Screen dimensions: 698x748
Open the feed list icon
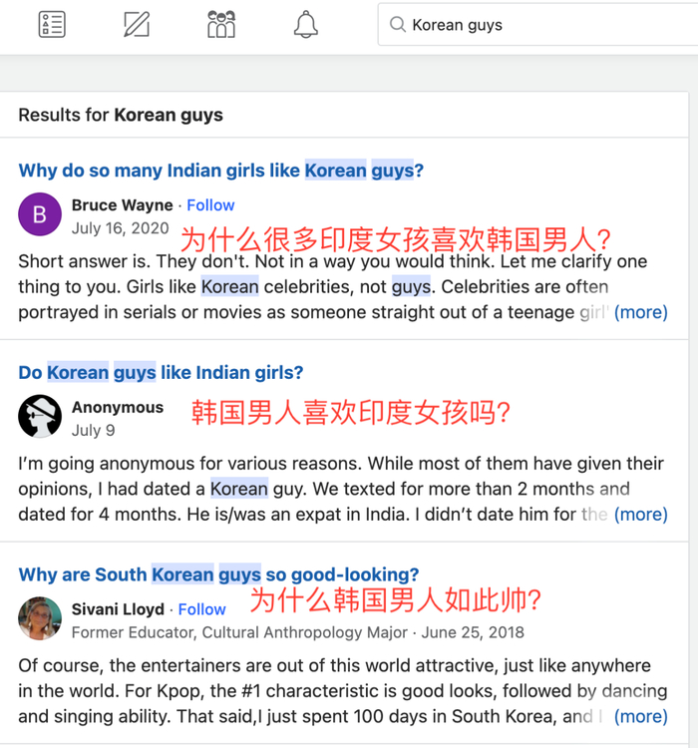[x=52, y=24]
